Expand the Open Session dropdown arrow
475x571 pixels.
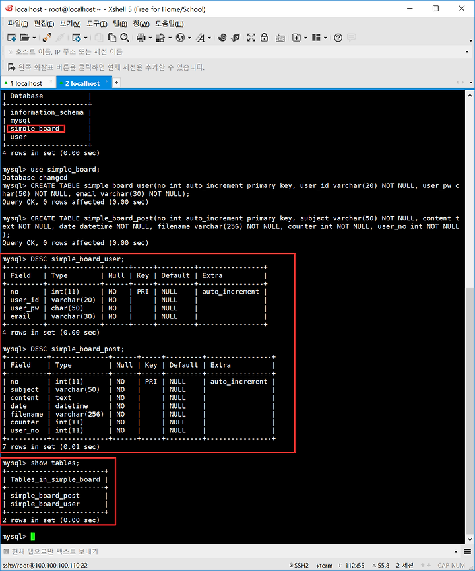pos(34,38)
